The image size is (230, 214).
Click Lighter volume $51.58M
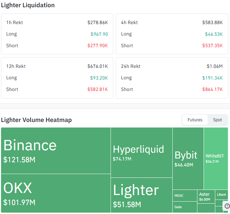point(127,204)
